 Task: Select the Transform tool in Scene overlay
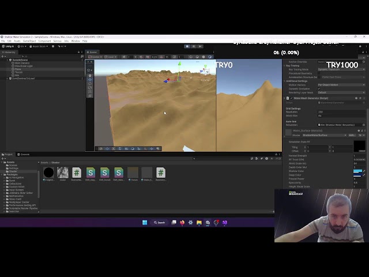click(x=90, y=96)
